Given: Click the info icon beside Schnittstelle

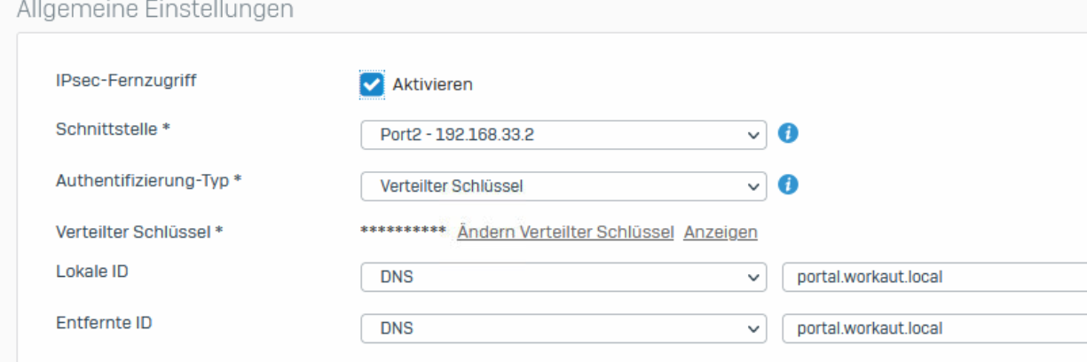Looking at the screenshot, I should (x=786, y=134).
